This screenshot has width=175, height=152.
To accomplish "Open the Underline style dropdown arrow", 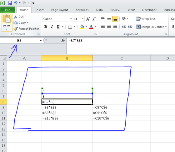I will 62,27.
